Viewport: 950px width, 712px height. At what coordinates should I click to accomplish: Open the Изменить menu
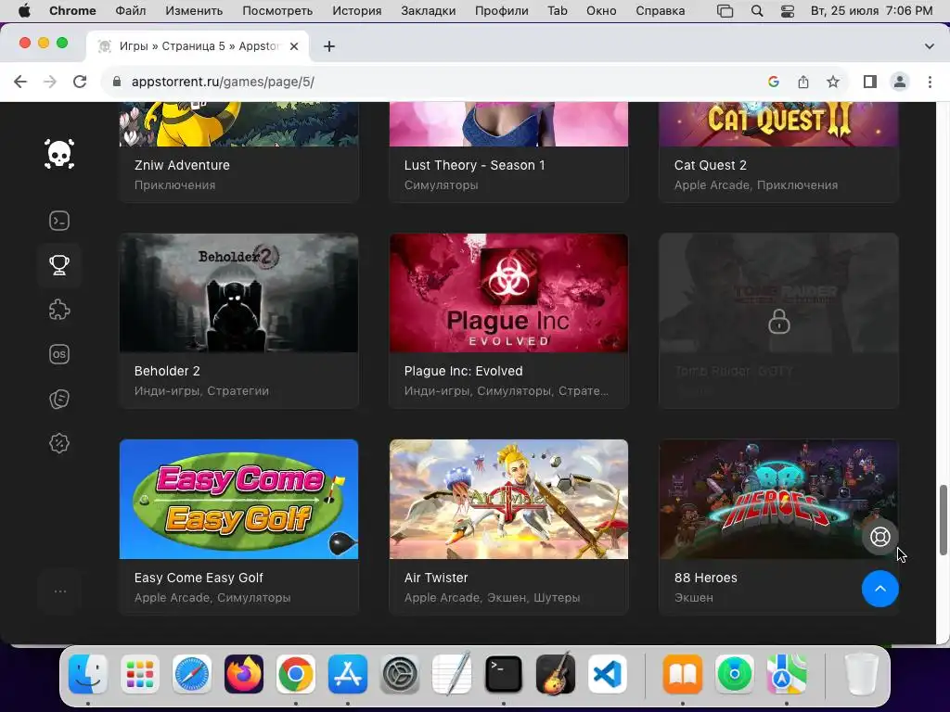click(194, 11)
